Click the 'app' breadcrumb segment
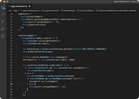 coord(16,11)
